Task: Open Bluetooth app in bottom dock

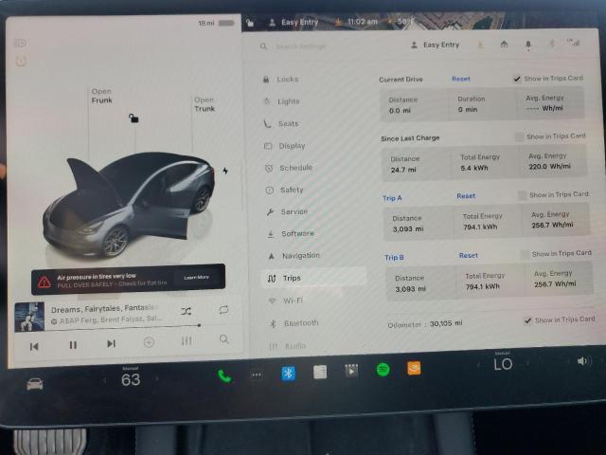Action: pos(288,373)
